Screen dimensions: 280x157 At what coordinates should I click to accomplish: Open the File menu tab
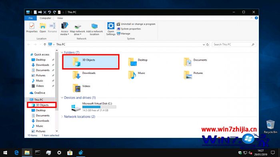coord(30,18)
